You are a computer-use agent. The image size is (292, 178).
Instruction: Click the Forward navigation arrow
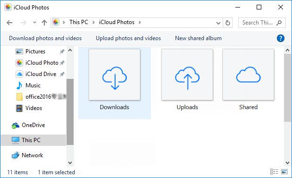click(x=24, y=23)
